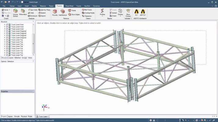Image resolution: width=218 pixels, height=122 pixels.
Task: Open the Profiles dropdown
Action: [102, 15]
